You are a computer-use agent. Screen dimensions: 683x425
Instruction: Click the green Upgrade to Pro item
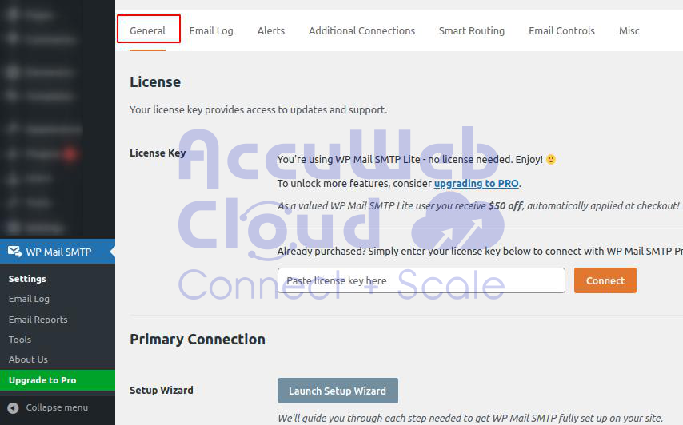pos(58,380)
